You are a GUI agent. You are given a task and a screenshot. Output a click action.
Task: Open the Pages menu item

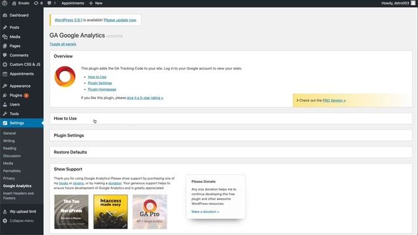coord(15,46)
